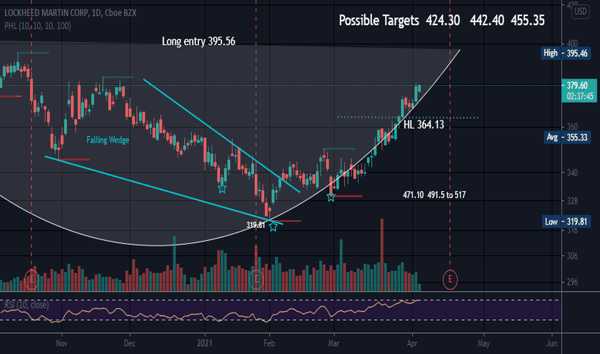Click the May date axis label

(483, 343)
